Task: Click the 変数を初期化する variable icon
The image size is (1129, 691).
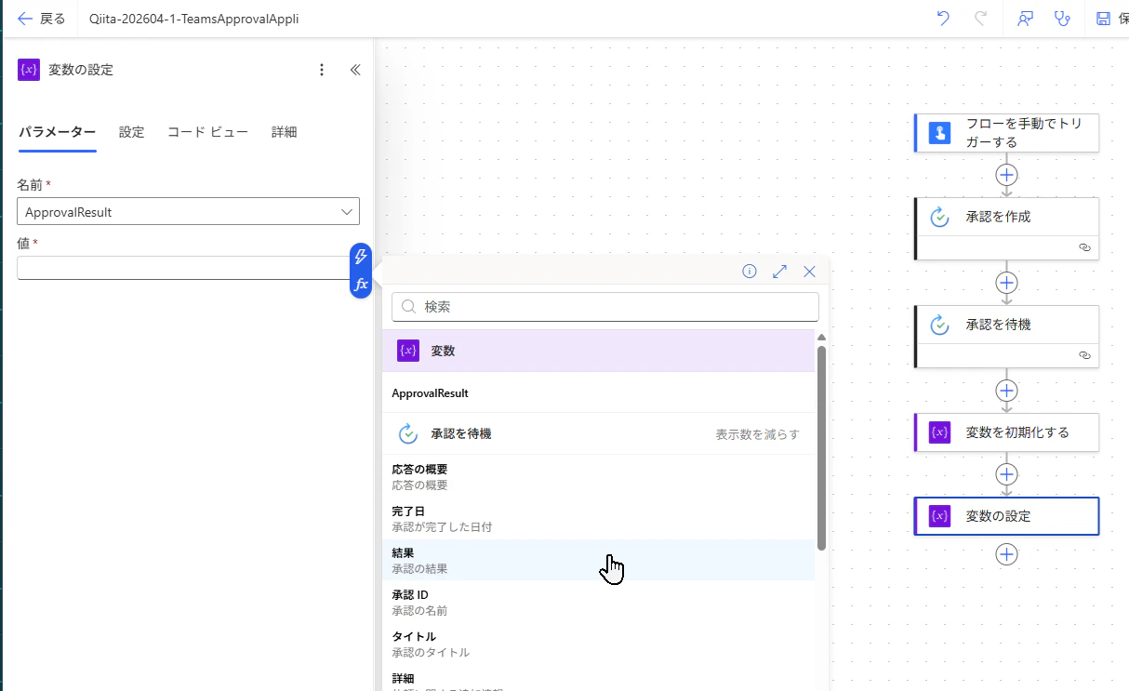Action: 939,432
